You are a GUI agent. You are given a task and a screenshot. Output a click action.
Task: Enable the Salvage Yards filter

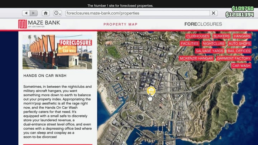click(x=209, y=51)
